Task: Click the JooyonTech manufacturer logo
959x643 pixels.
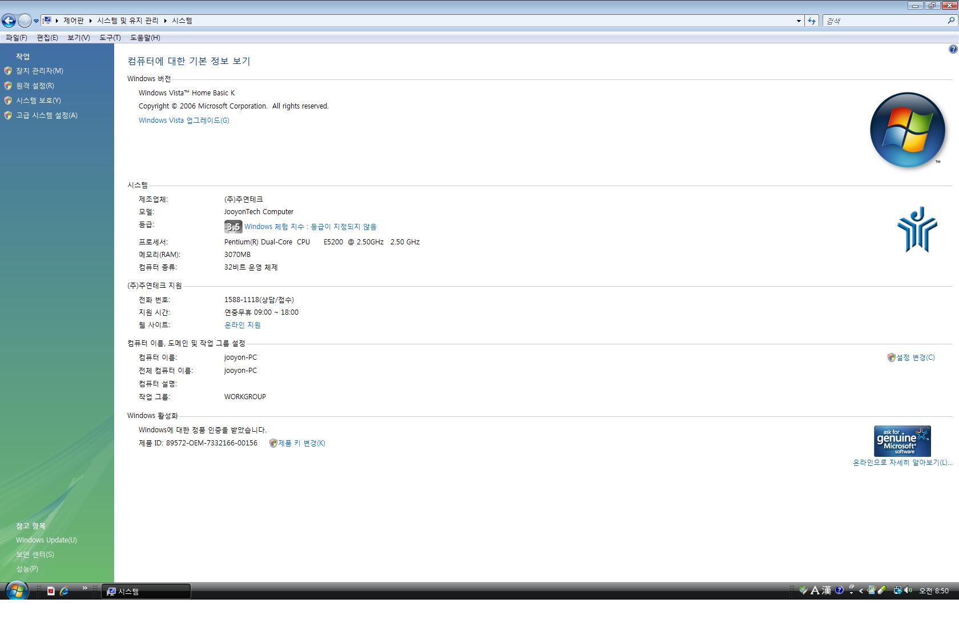Action: (x=917, y=230)
